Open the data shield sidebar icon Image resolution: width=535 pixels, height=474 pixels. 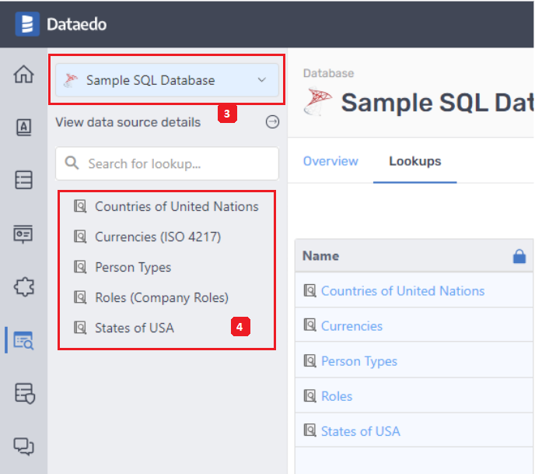[24, 393]
